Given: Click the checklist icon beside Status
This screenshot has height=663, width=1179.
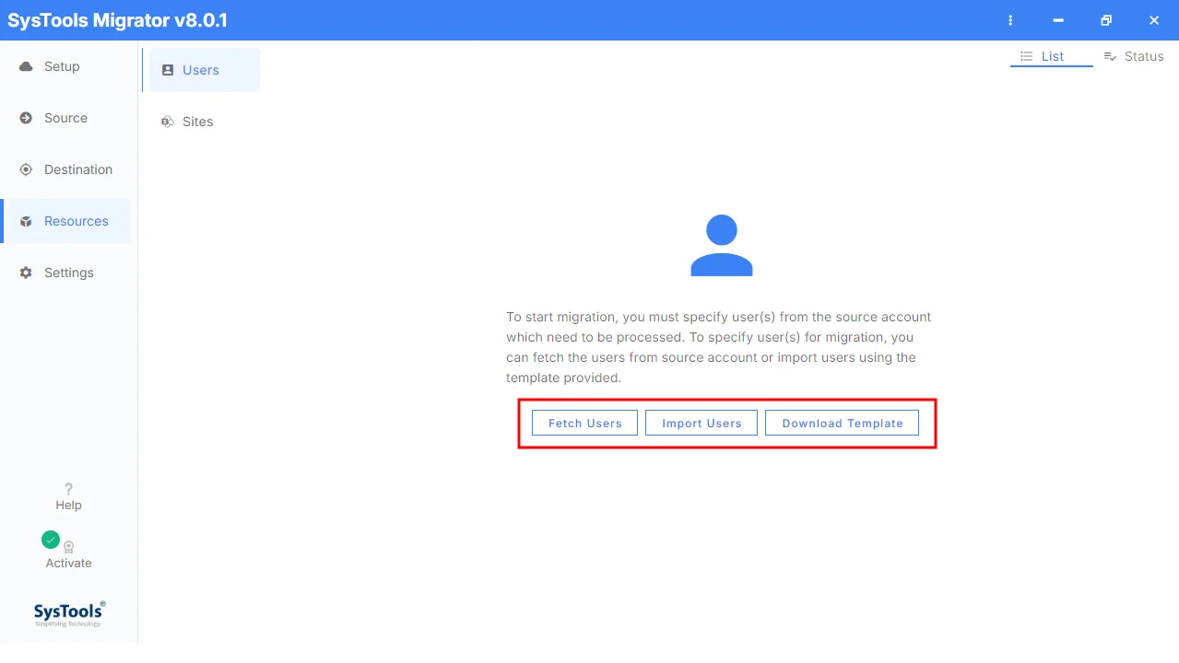Looking at the screenshot, I should (1110, 56).
